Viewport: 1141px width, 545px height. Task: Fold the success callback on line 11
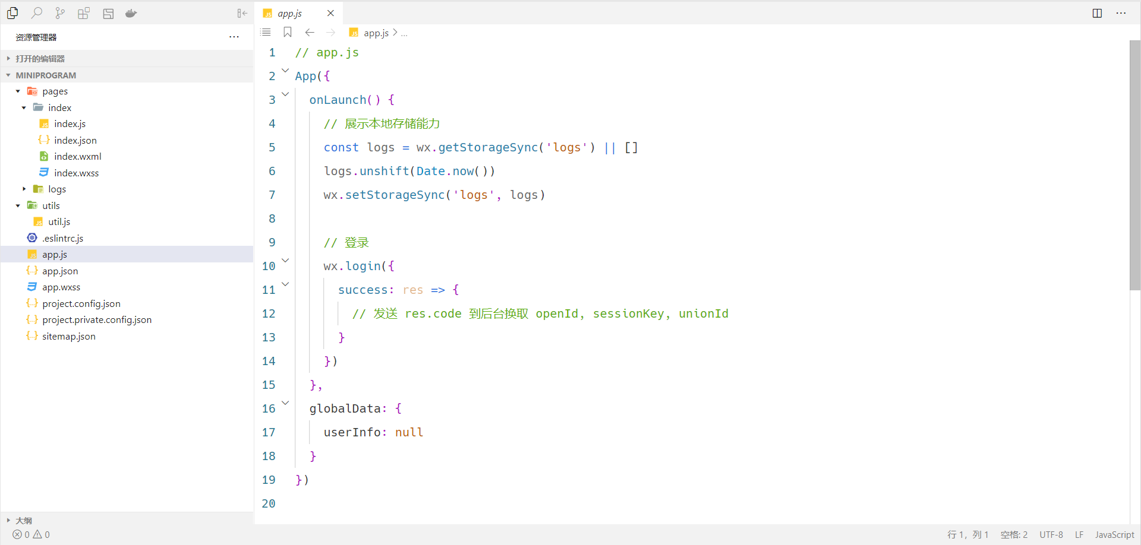[285, 284]
